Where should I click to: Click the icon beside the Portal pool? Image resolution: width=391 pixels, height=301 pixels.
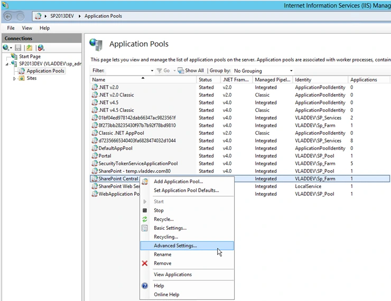tap(95, 156)
